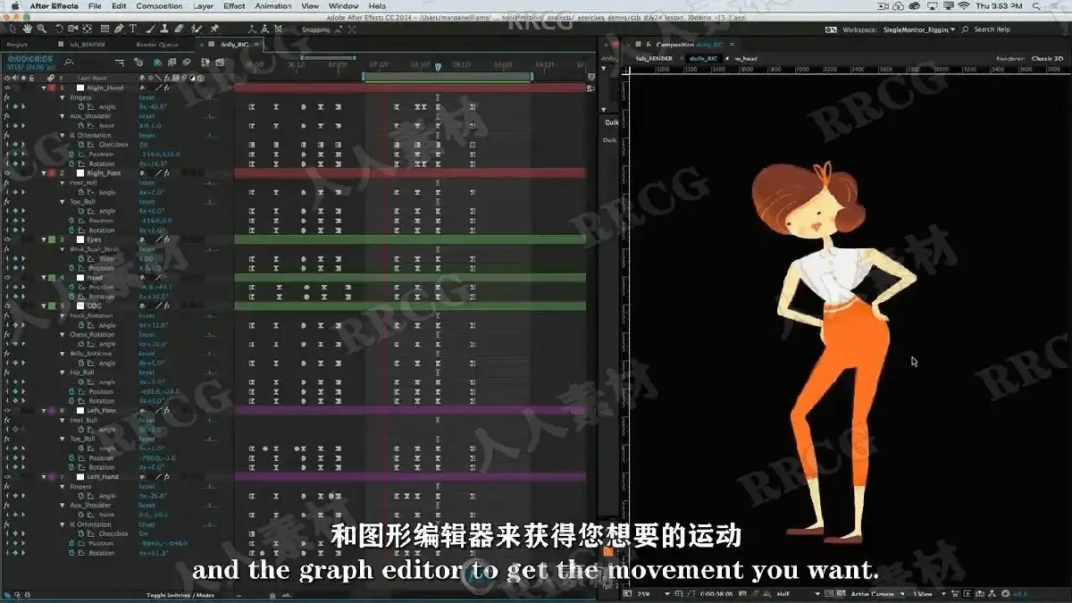Hide the Left_Foot layer eye
The height and width of the screenshot is (603, 1072).
coord(7,410)
